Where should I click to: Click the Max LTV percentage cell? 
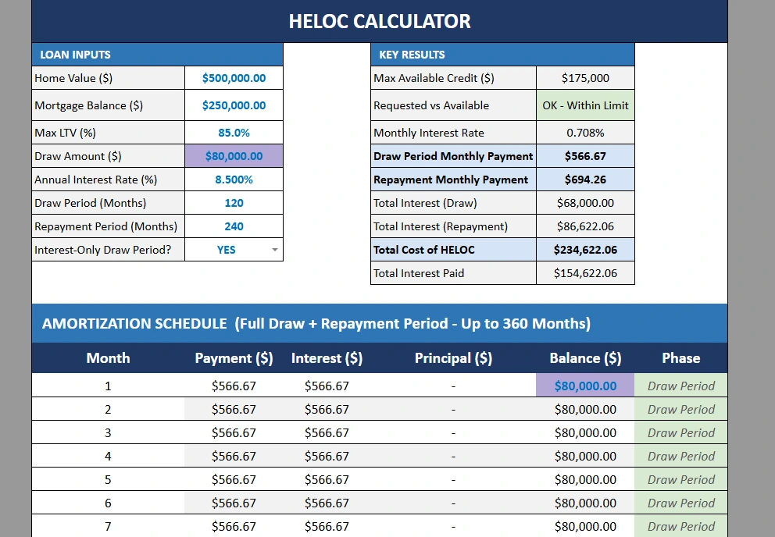click(x=234, y=132)
